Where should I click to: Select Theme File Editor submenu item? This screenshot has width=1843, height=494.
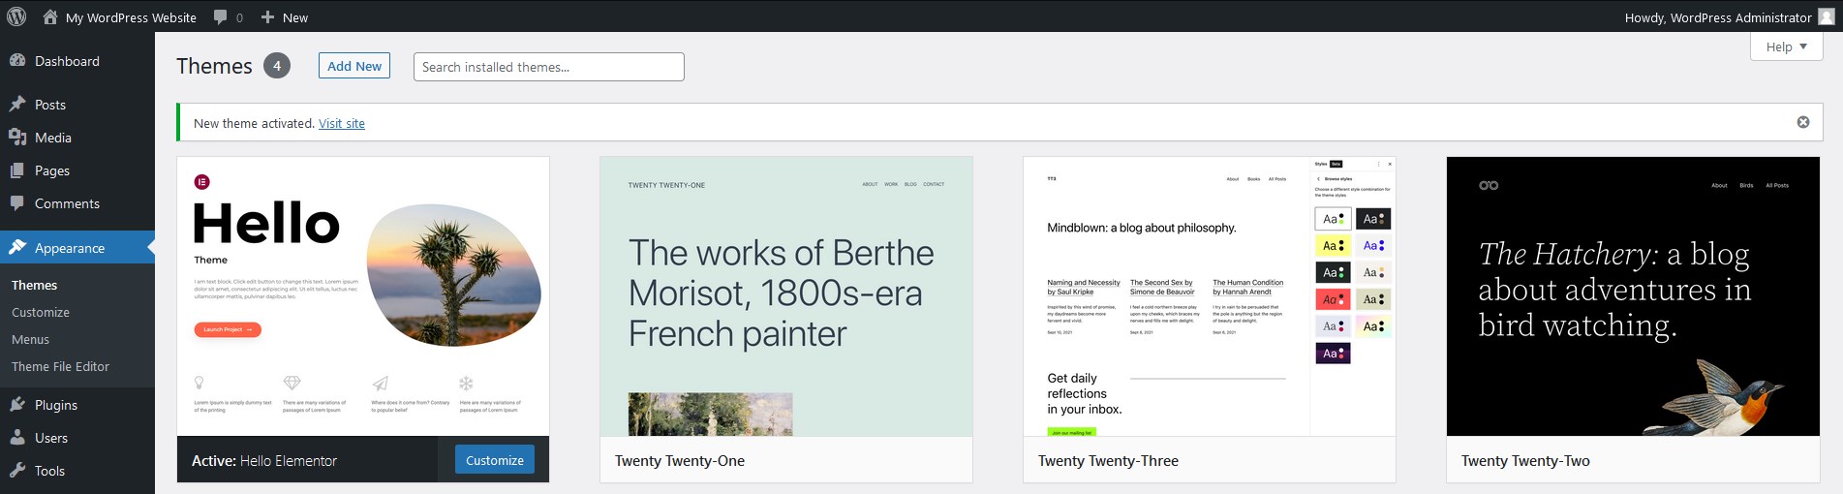pos(60,366)
